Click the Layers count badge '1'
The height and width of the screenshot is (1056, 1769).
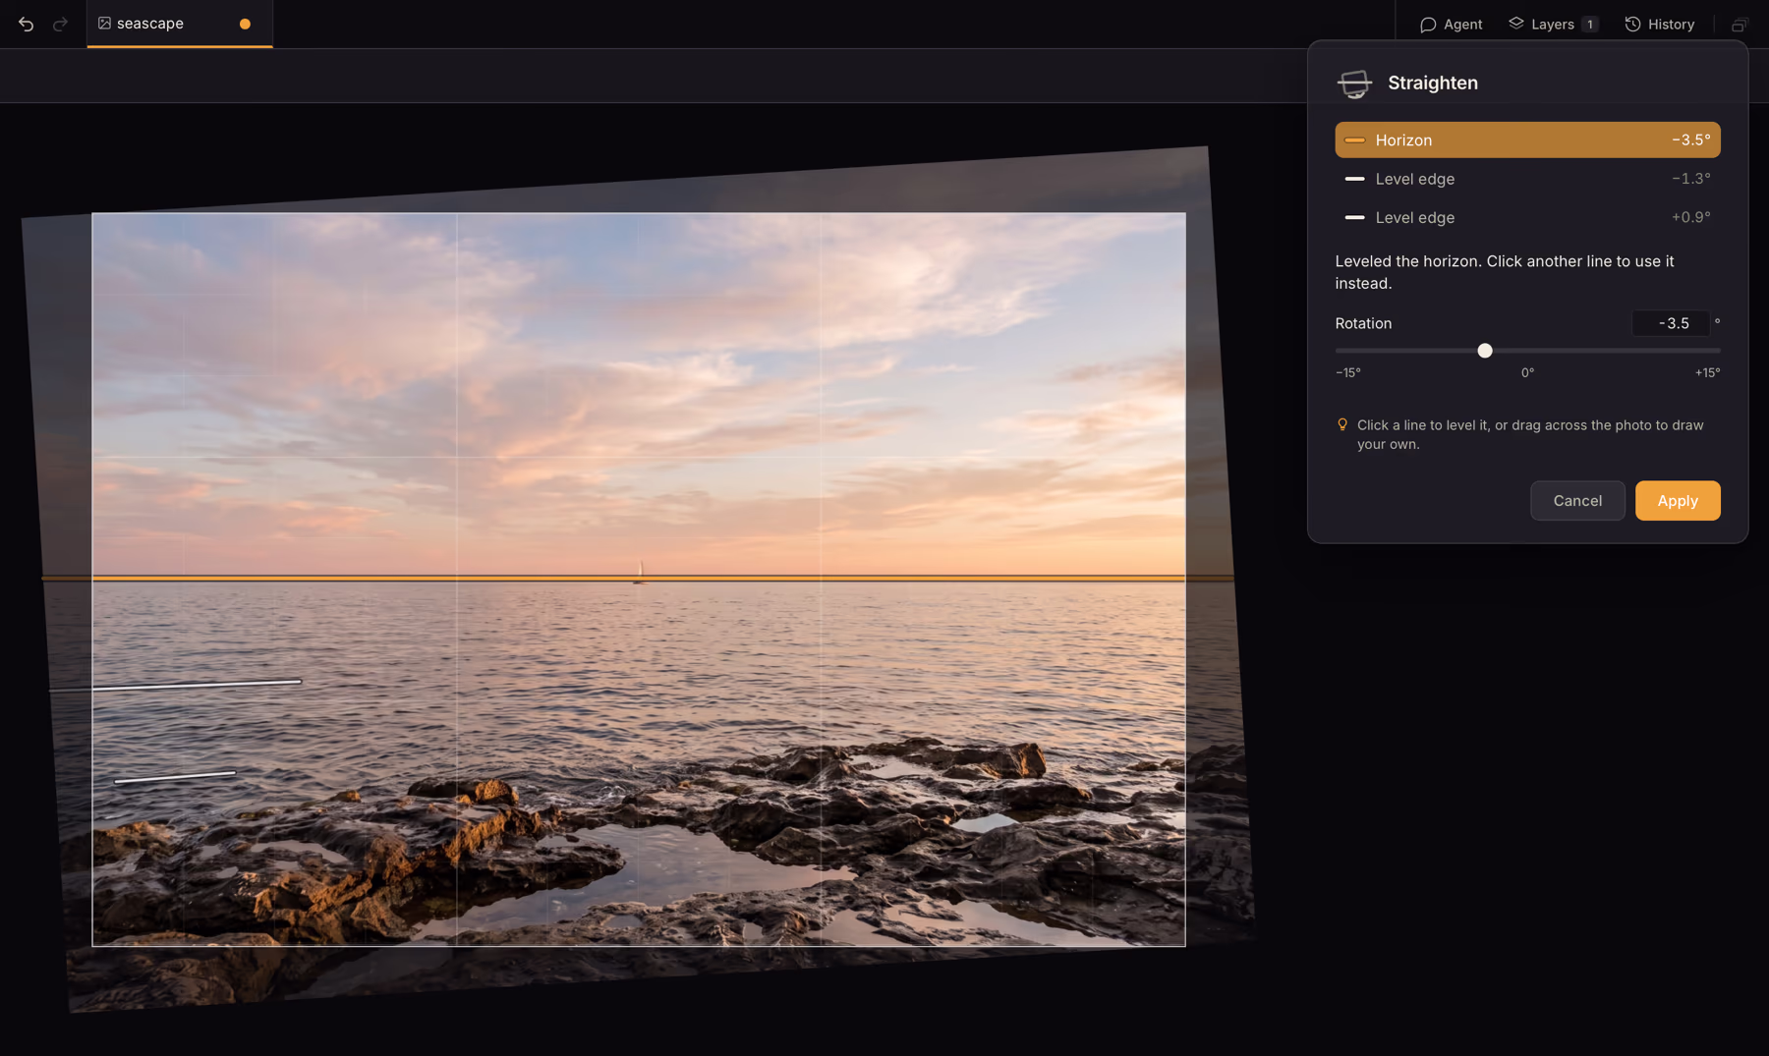[x=1590, y=25]
